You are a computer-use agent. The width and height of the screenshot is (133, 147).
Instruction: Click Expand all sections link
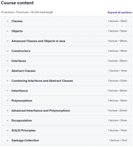click(120, 12)
